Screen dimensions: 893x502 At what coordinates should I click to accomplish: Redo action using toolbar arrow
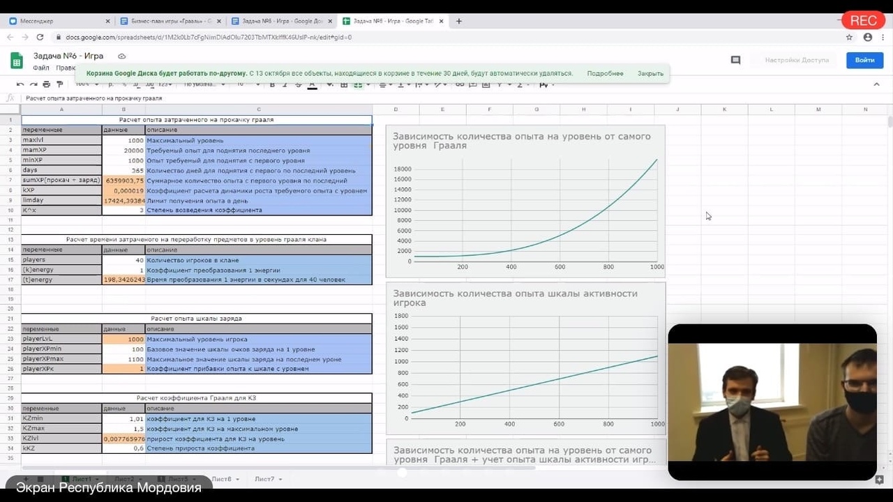click(x=33, y=84)
